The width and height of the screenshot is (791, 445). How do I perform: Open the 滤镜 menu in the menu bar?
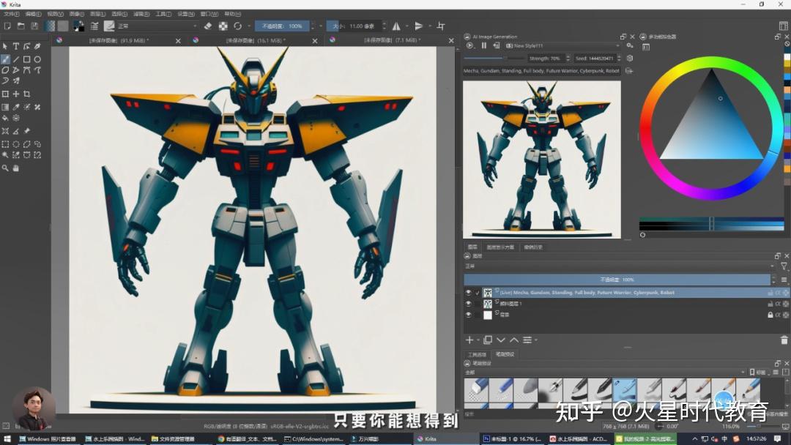pyautogui.click(x=142, y=13)
